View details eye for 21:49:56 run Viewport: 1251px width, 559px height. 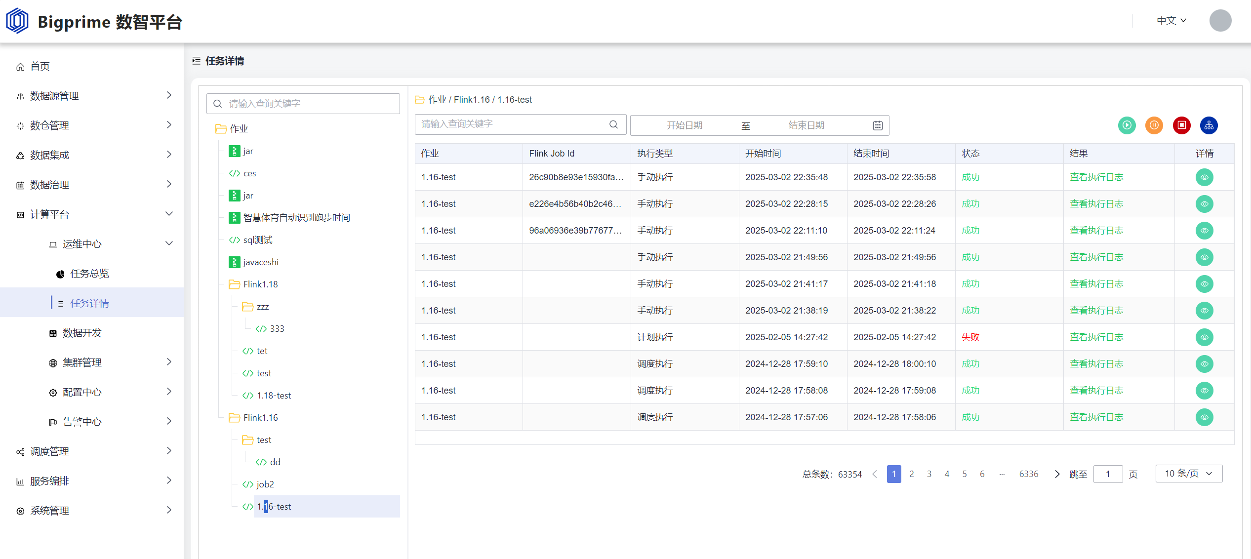(1204, 257)
